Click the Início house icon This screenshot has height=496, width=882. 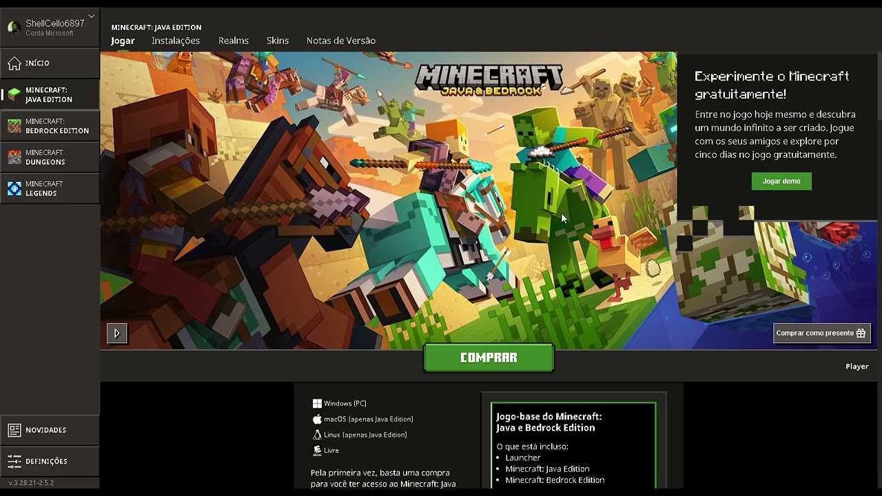click(14, 63)
